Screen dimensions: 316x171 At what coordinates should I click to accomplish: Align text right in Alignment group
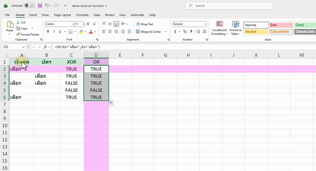(x=116, y=32)
